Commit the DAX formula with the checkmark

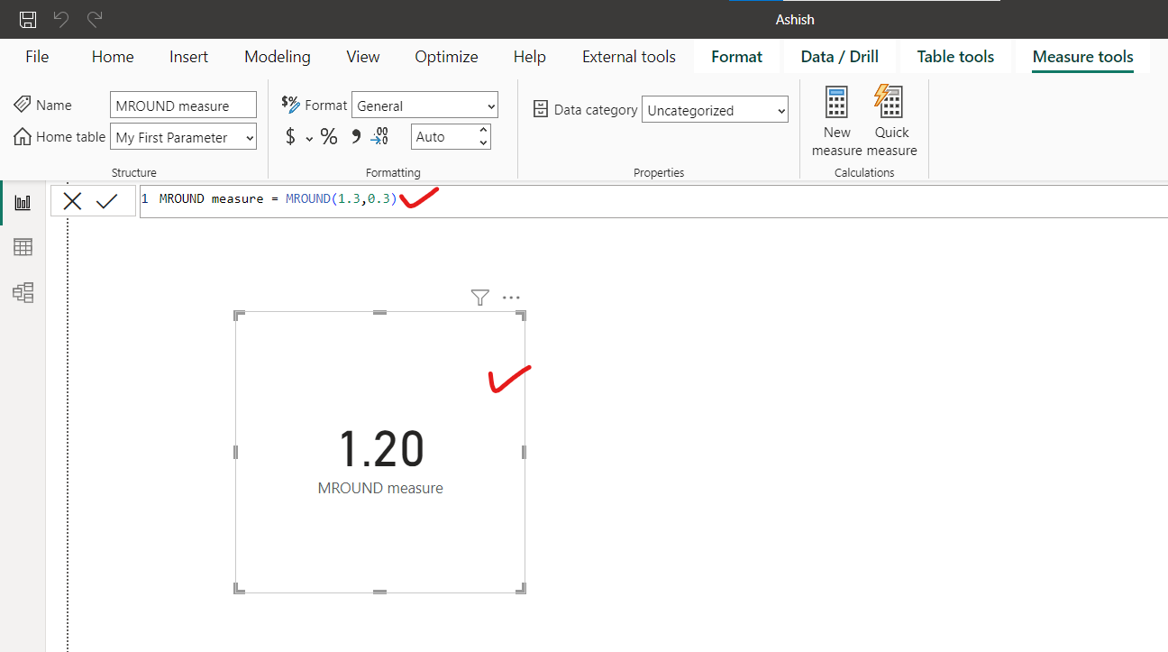click(x=108, y=200)
